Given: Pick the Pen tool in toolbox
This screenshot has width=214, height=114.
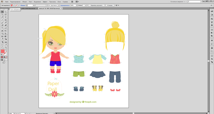Looking at the screenshot, I should (3, 17).
